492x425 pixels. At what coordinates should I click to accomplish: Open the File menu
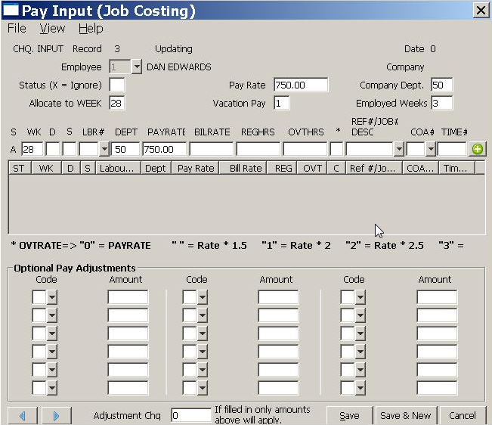pos(17,28)
